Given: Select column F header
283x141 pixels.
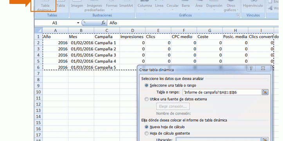Looking at the screenshot, I should pyautogui.click(x=184, y=31).
